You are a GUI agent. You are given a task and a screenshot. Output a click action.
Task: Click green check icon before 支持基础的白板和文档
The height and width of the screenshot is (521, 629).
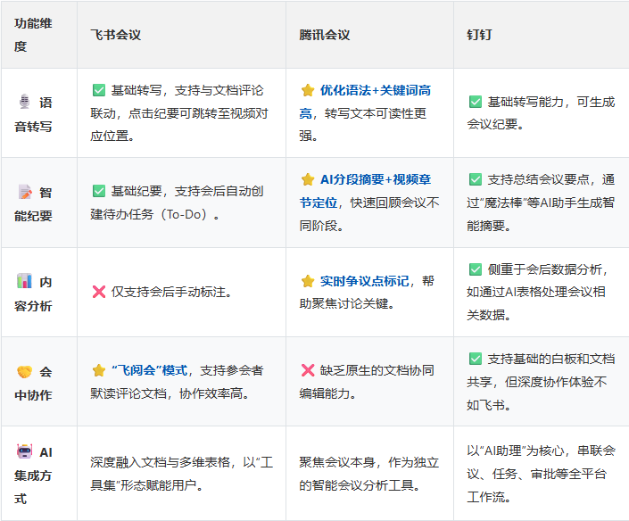(476, 359)
